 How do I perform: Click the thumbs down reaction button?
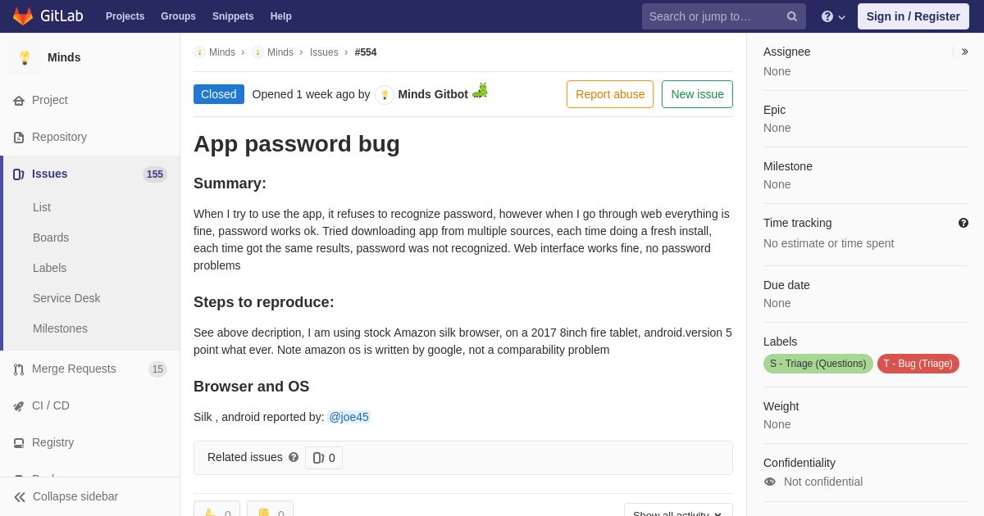270,509
